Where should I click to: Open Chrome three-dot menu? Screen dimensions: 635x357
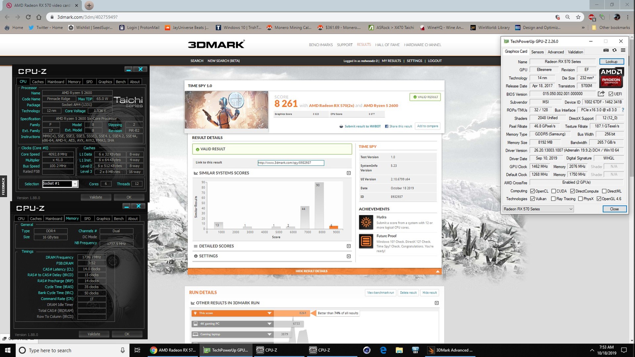pyautogui.click(x=627, y=17)
